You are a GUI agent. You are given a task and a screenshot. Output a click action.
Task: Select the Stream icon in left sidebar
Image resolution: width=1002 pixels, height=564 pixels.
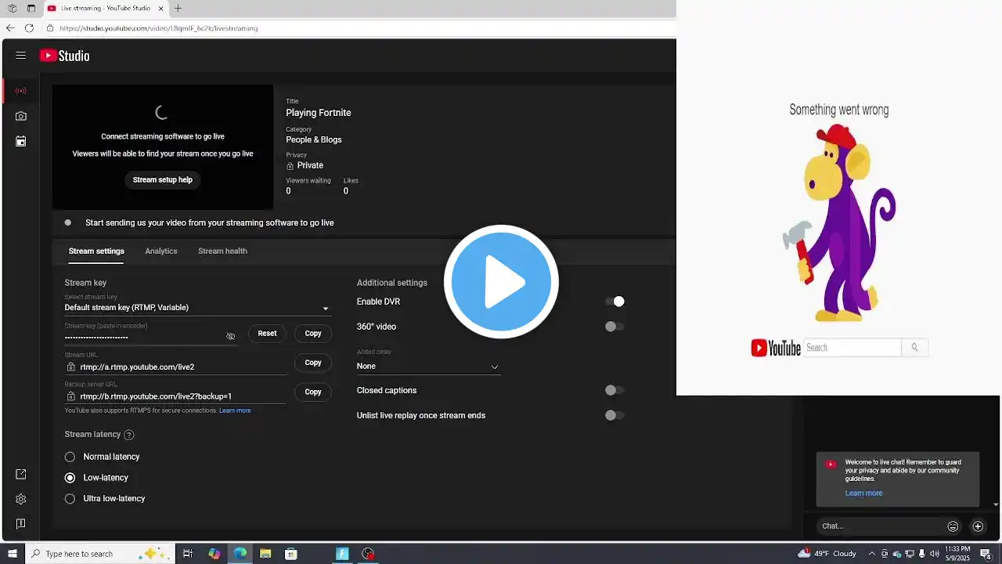point(21,91)
